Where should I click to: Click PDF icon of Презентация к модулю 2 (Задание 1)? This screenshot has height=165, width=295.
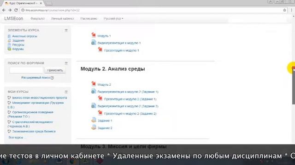click(100, 98)
